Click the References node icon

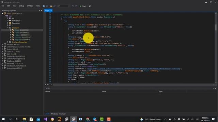(x=10, y=21)
